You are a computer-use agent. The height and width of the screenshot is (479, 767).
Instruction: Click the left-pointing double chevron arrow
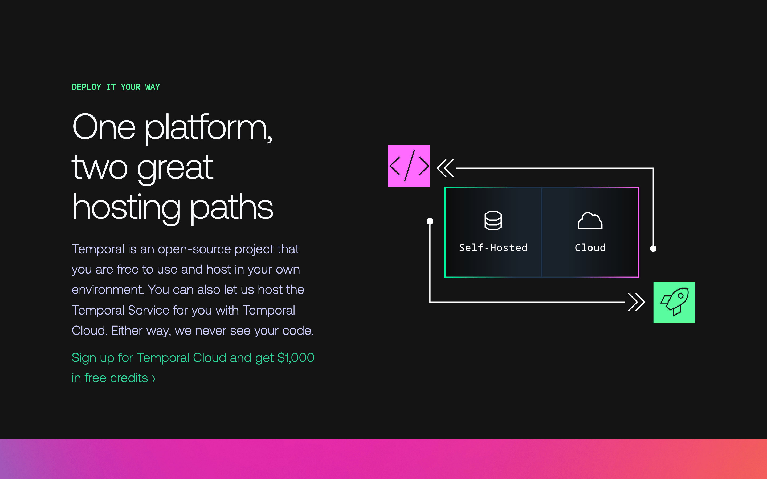[x=445, y=168]
